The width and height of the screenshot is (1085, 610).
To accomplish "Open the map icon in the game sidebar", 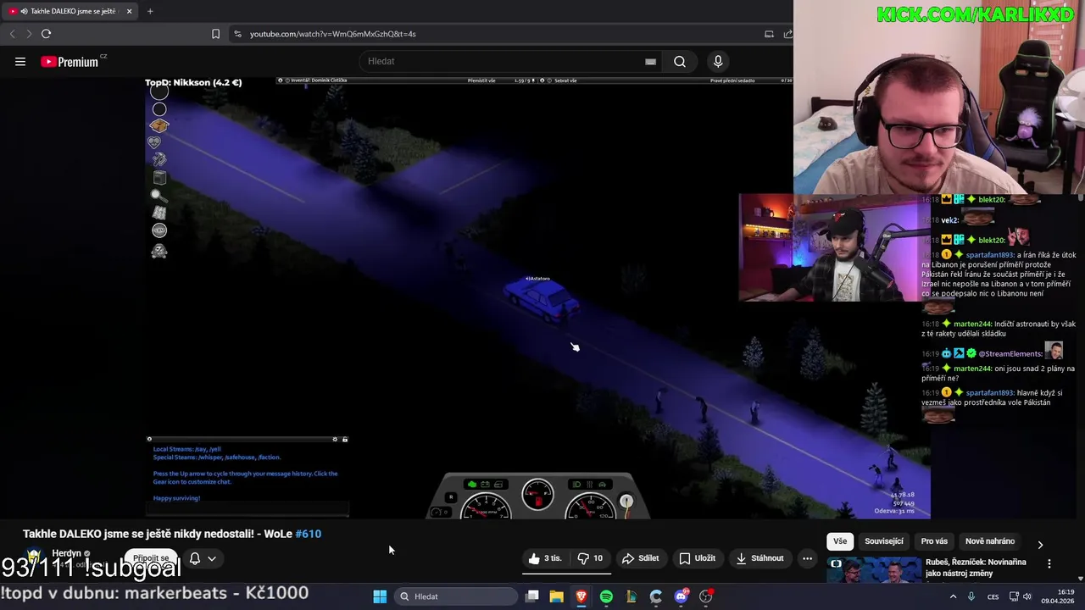I will click(x=159, y=213).
